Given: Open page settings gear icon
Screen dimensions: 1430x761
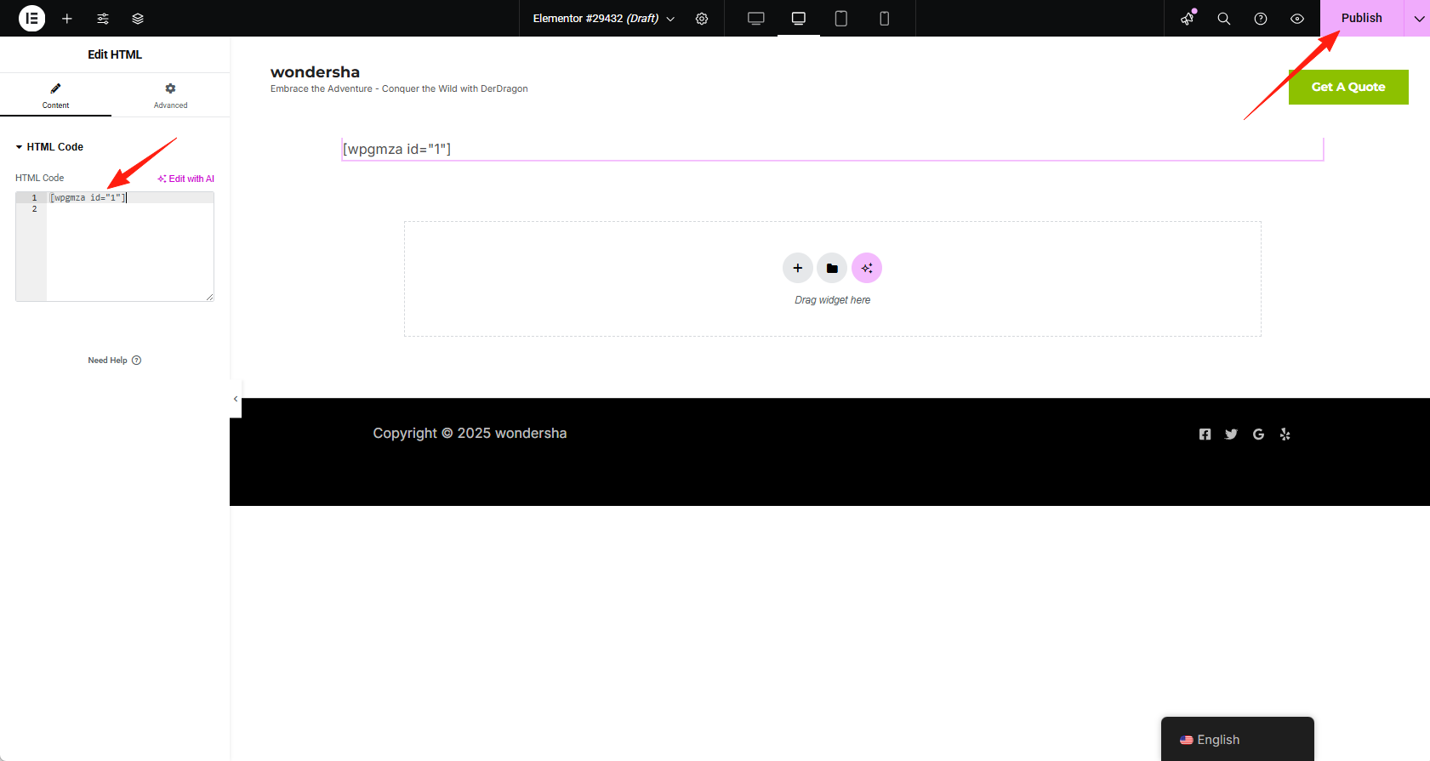Looking at the screenshot, I should tap(702, 19).
